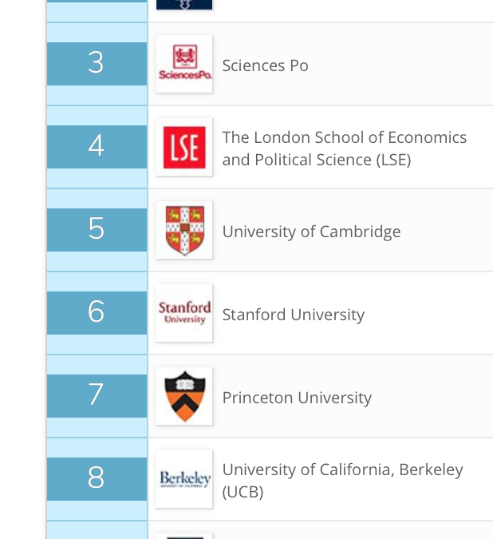Open the Stanford University link

point(293,315)
